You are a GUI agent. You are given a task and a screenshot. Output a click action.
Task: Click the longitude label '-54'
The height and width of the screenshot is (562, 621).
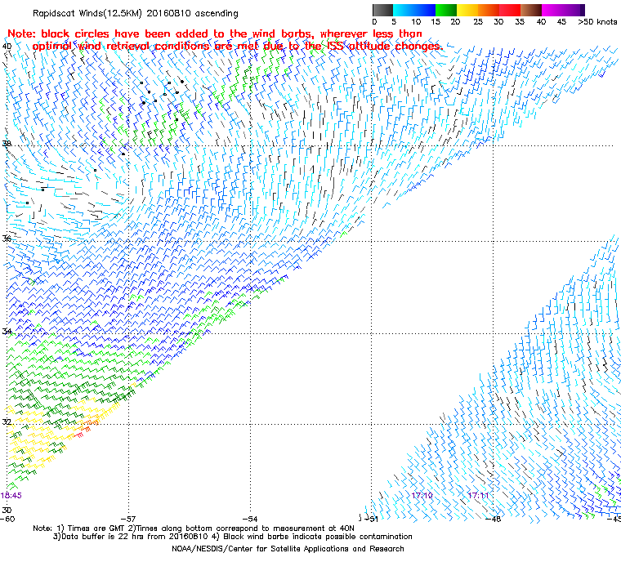pos(250,519)
